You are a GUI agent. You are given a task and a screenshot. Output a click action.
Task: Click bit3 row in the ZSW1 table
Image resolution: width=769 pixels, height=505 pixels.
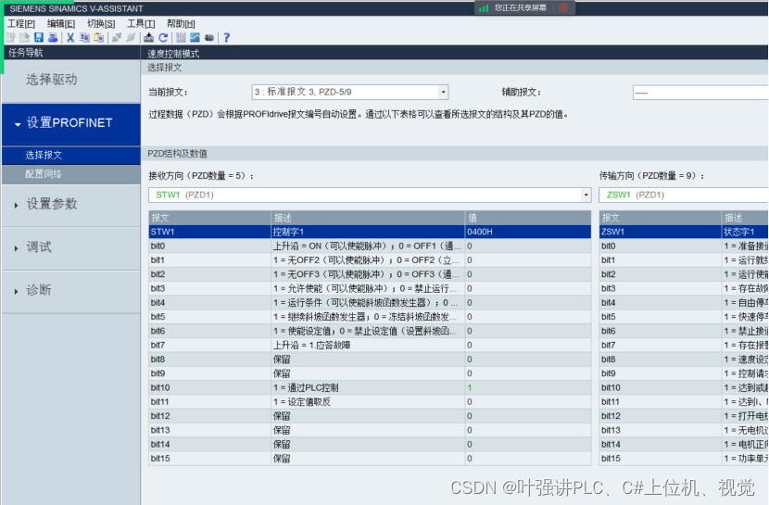[x=684, y=289]
